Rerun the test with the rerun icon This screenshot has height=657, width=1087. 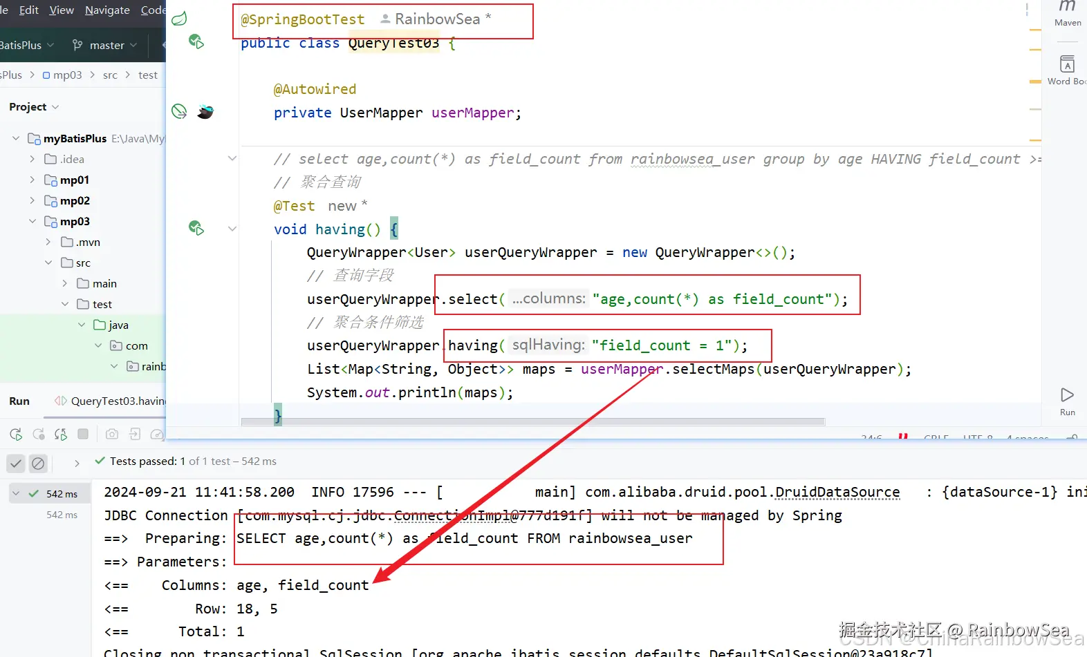(16, 434)
